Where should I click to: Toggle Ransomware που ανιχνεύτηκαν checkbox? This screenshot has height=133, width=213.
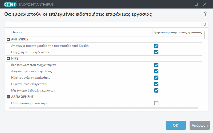(x=156, y=65)
